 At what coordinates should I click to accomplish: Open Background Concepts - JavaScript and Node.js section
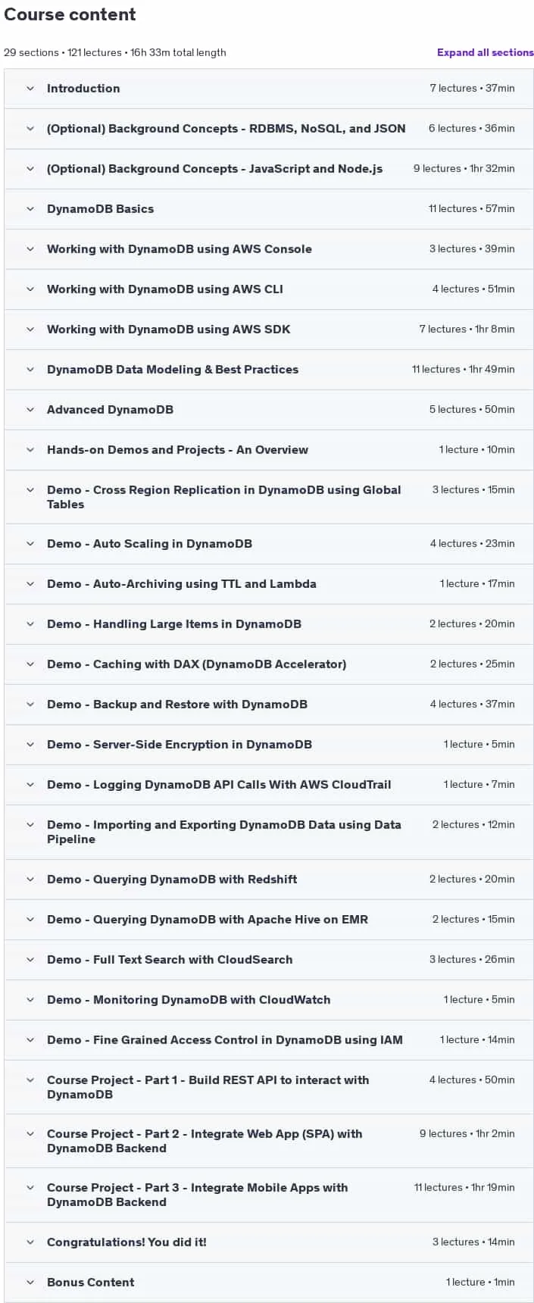pyautogui.click(x=269, y=169)
